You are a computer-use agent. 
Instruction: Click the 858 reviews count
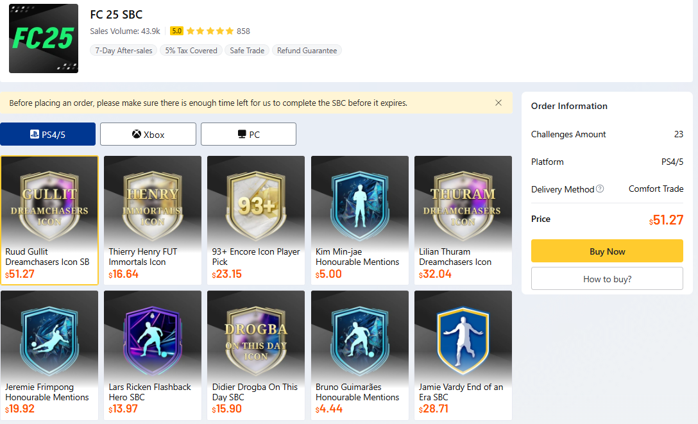(243, 31)
